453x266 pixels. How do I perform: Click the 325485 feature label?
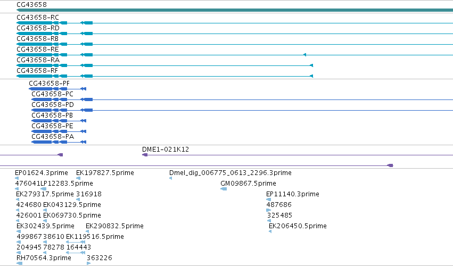(279, 215)
